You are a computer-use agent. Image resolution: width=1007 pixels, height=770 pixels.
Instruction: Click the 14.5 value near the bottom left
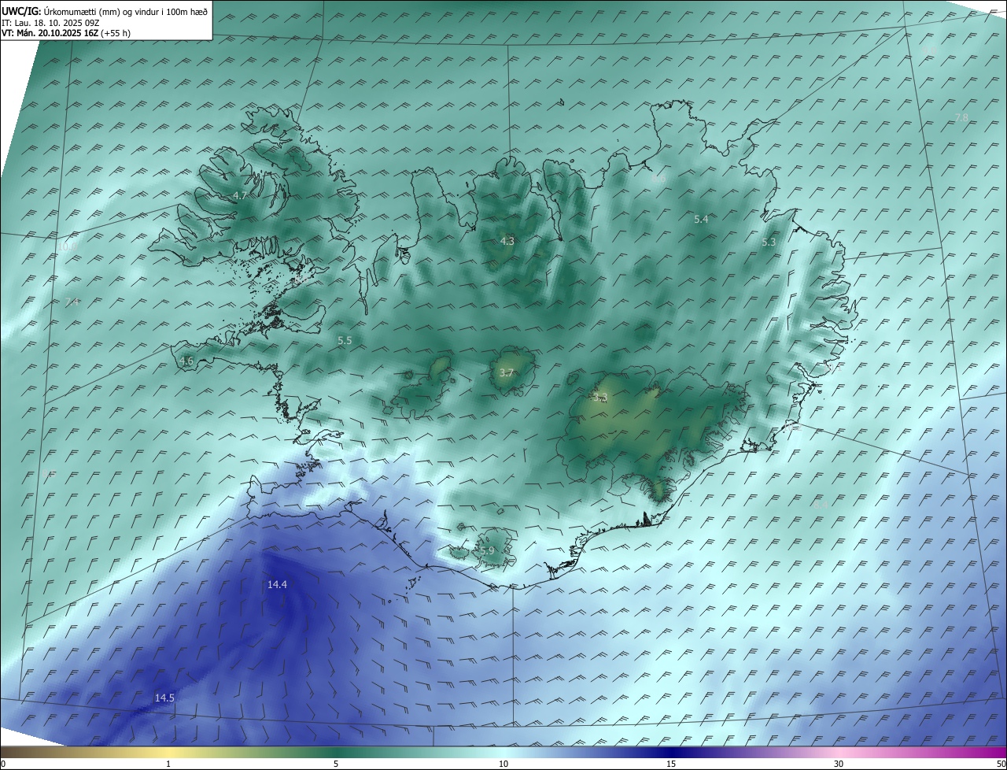164,698
